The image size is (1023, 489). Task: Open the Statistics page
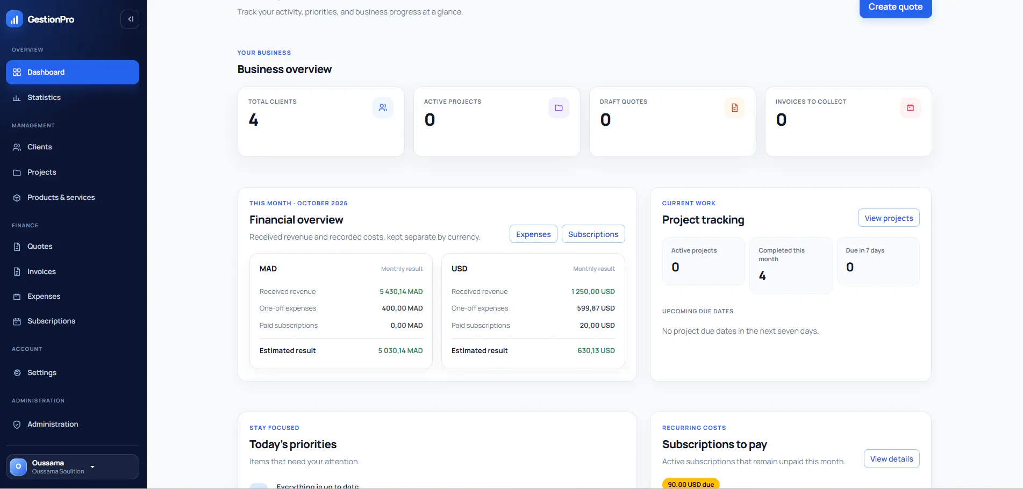point(73,98)
